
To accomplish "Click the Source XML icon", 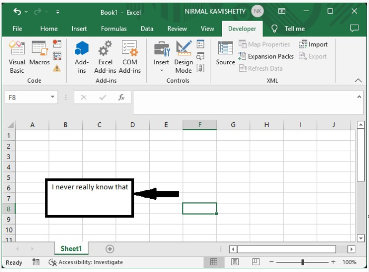I will 226,54.
